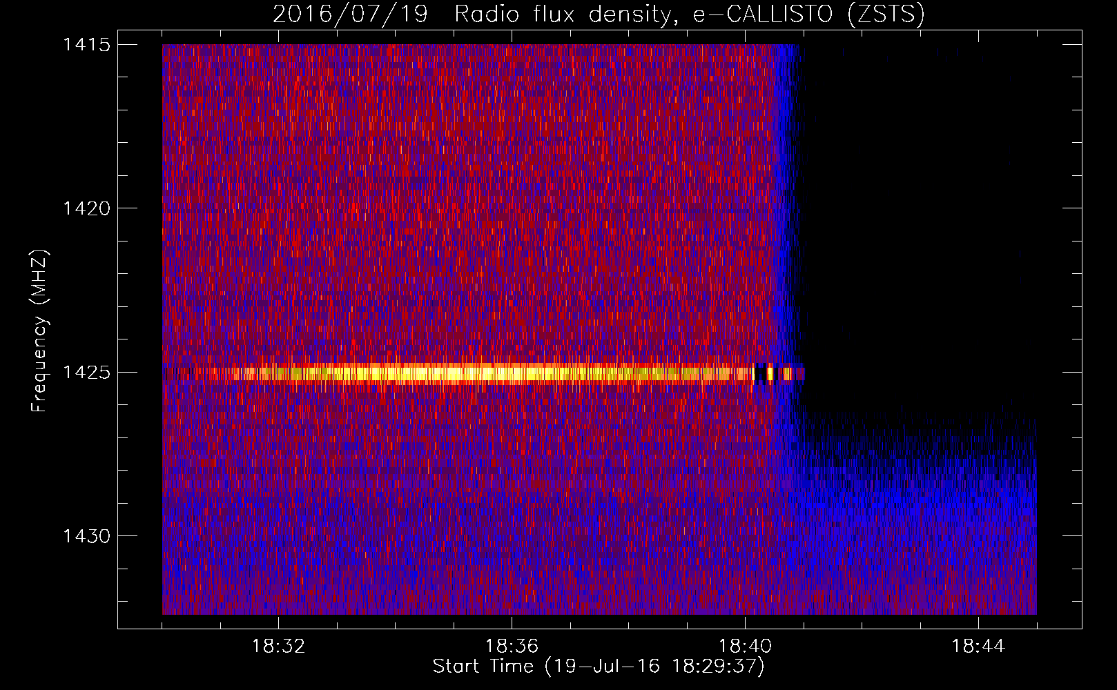Image resolution: width=1117 pixels, height=690 pixels.
Task: Click the 18:32 time tick label
Action: (x=278, y=647)
